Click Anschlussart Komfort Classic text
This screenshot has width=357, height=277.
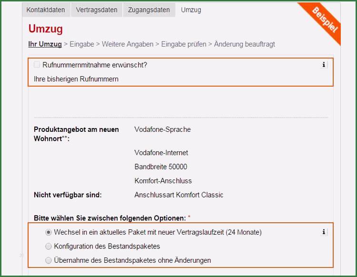click(178, 195)
